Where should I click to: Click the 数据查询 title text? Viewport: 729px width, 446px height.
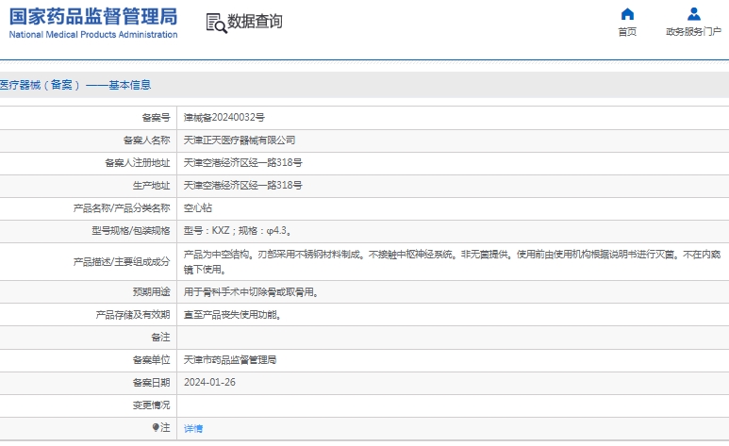255,22
